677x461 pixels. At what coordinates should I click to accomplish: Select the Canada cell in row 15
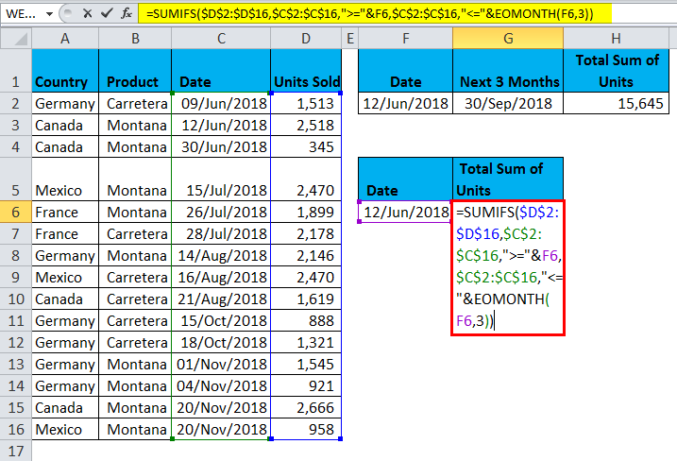click(x=65, y=407)
